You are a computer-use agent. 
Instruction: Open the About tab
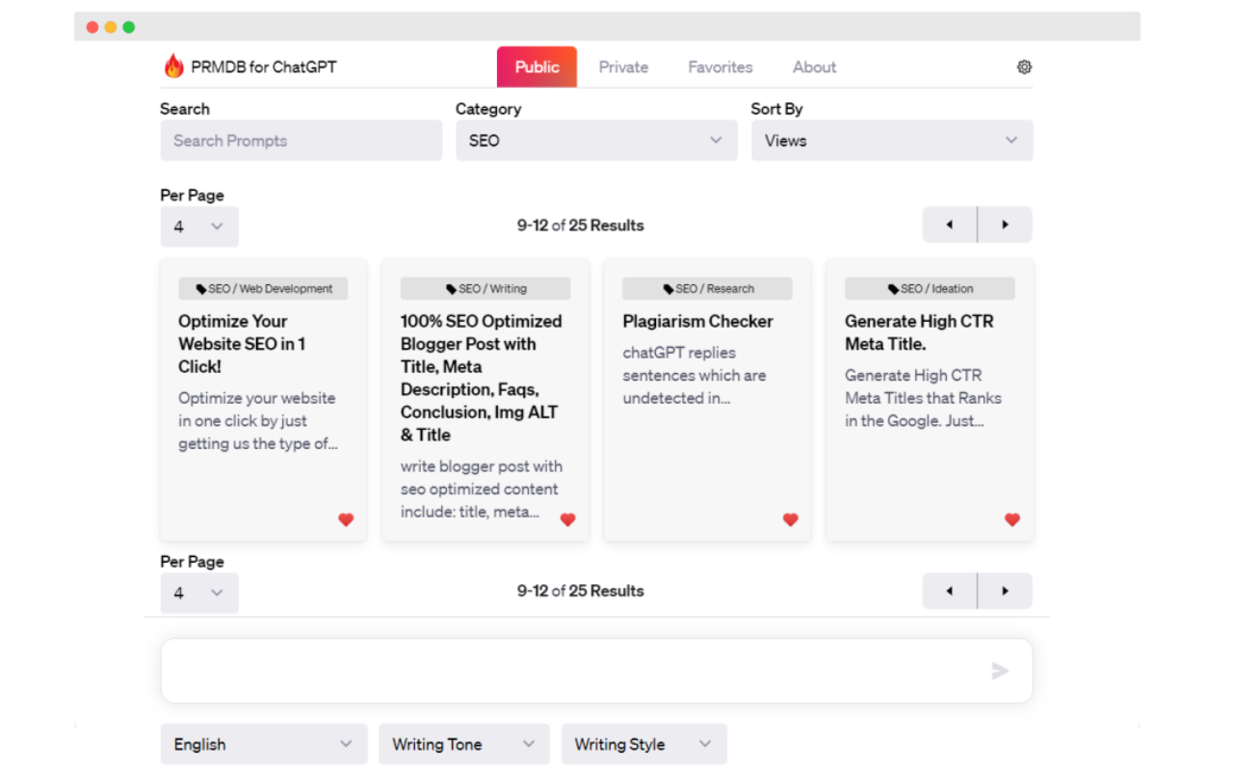click(x=814, y=66)
